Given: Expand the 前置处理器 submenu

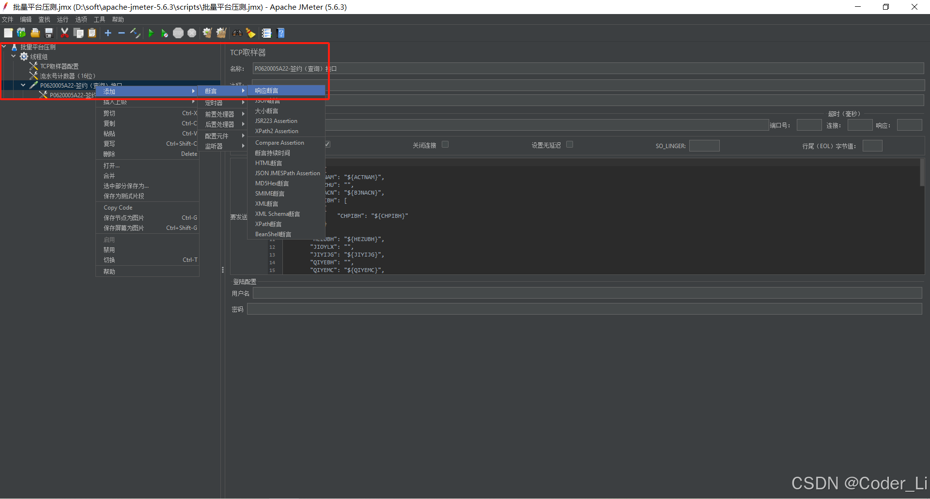Looking at the screenshot, I should coord(223,114).
